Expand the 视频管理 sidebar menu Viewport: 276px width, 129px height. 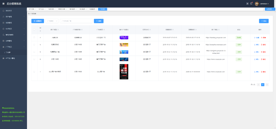click(13, 23)
